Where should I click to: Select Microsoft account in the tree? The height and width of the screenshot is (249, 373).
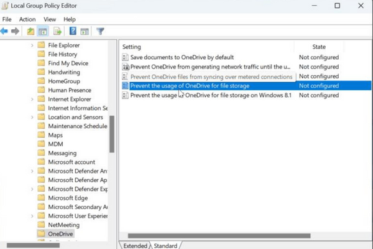[71, 162]
